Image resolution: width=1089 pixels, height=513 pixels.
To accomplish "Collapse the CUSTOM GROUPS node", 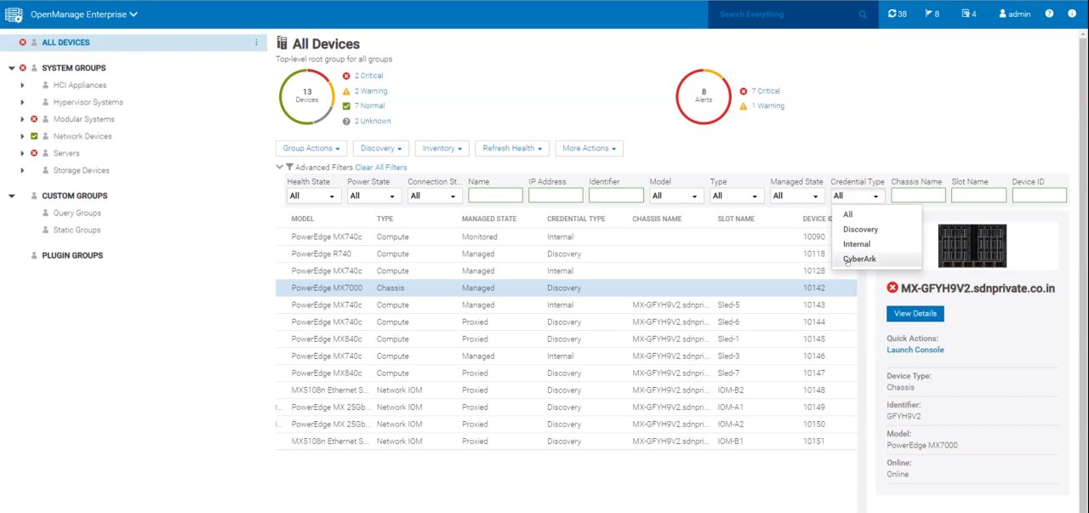I will [12, 196].
